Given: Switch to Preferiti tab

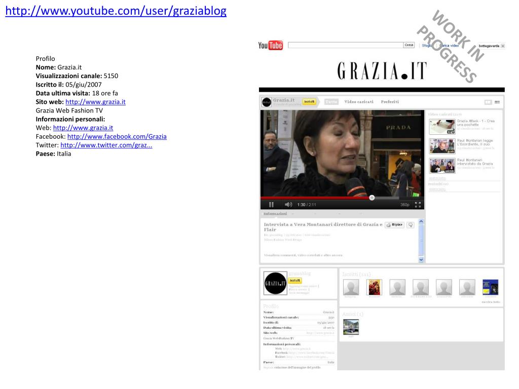Looking at the screenshot, I should click(x=390, y=102).
